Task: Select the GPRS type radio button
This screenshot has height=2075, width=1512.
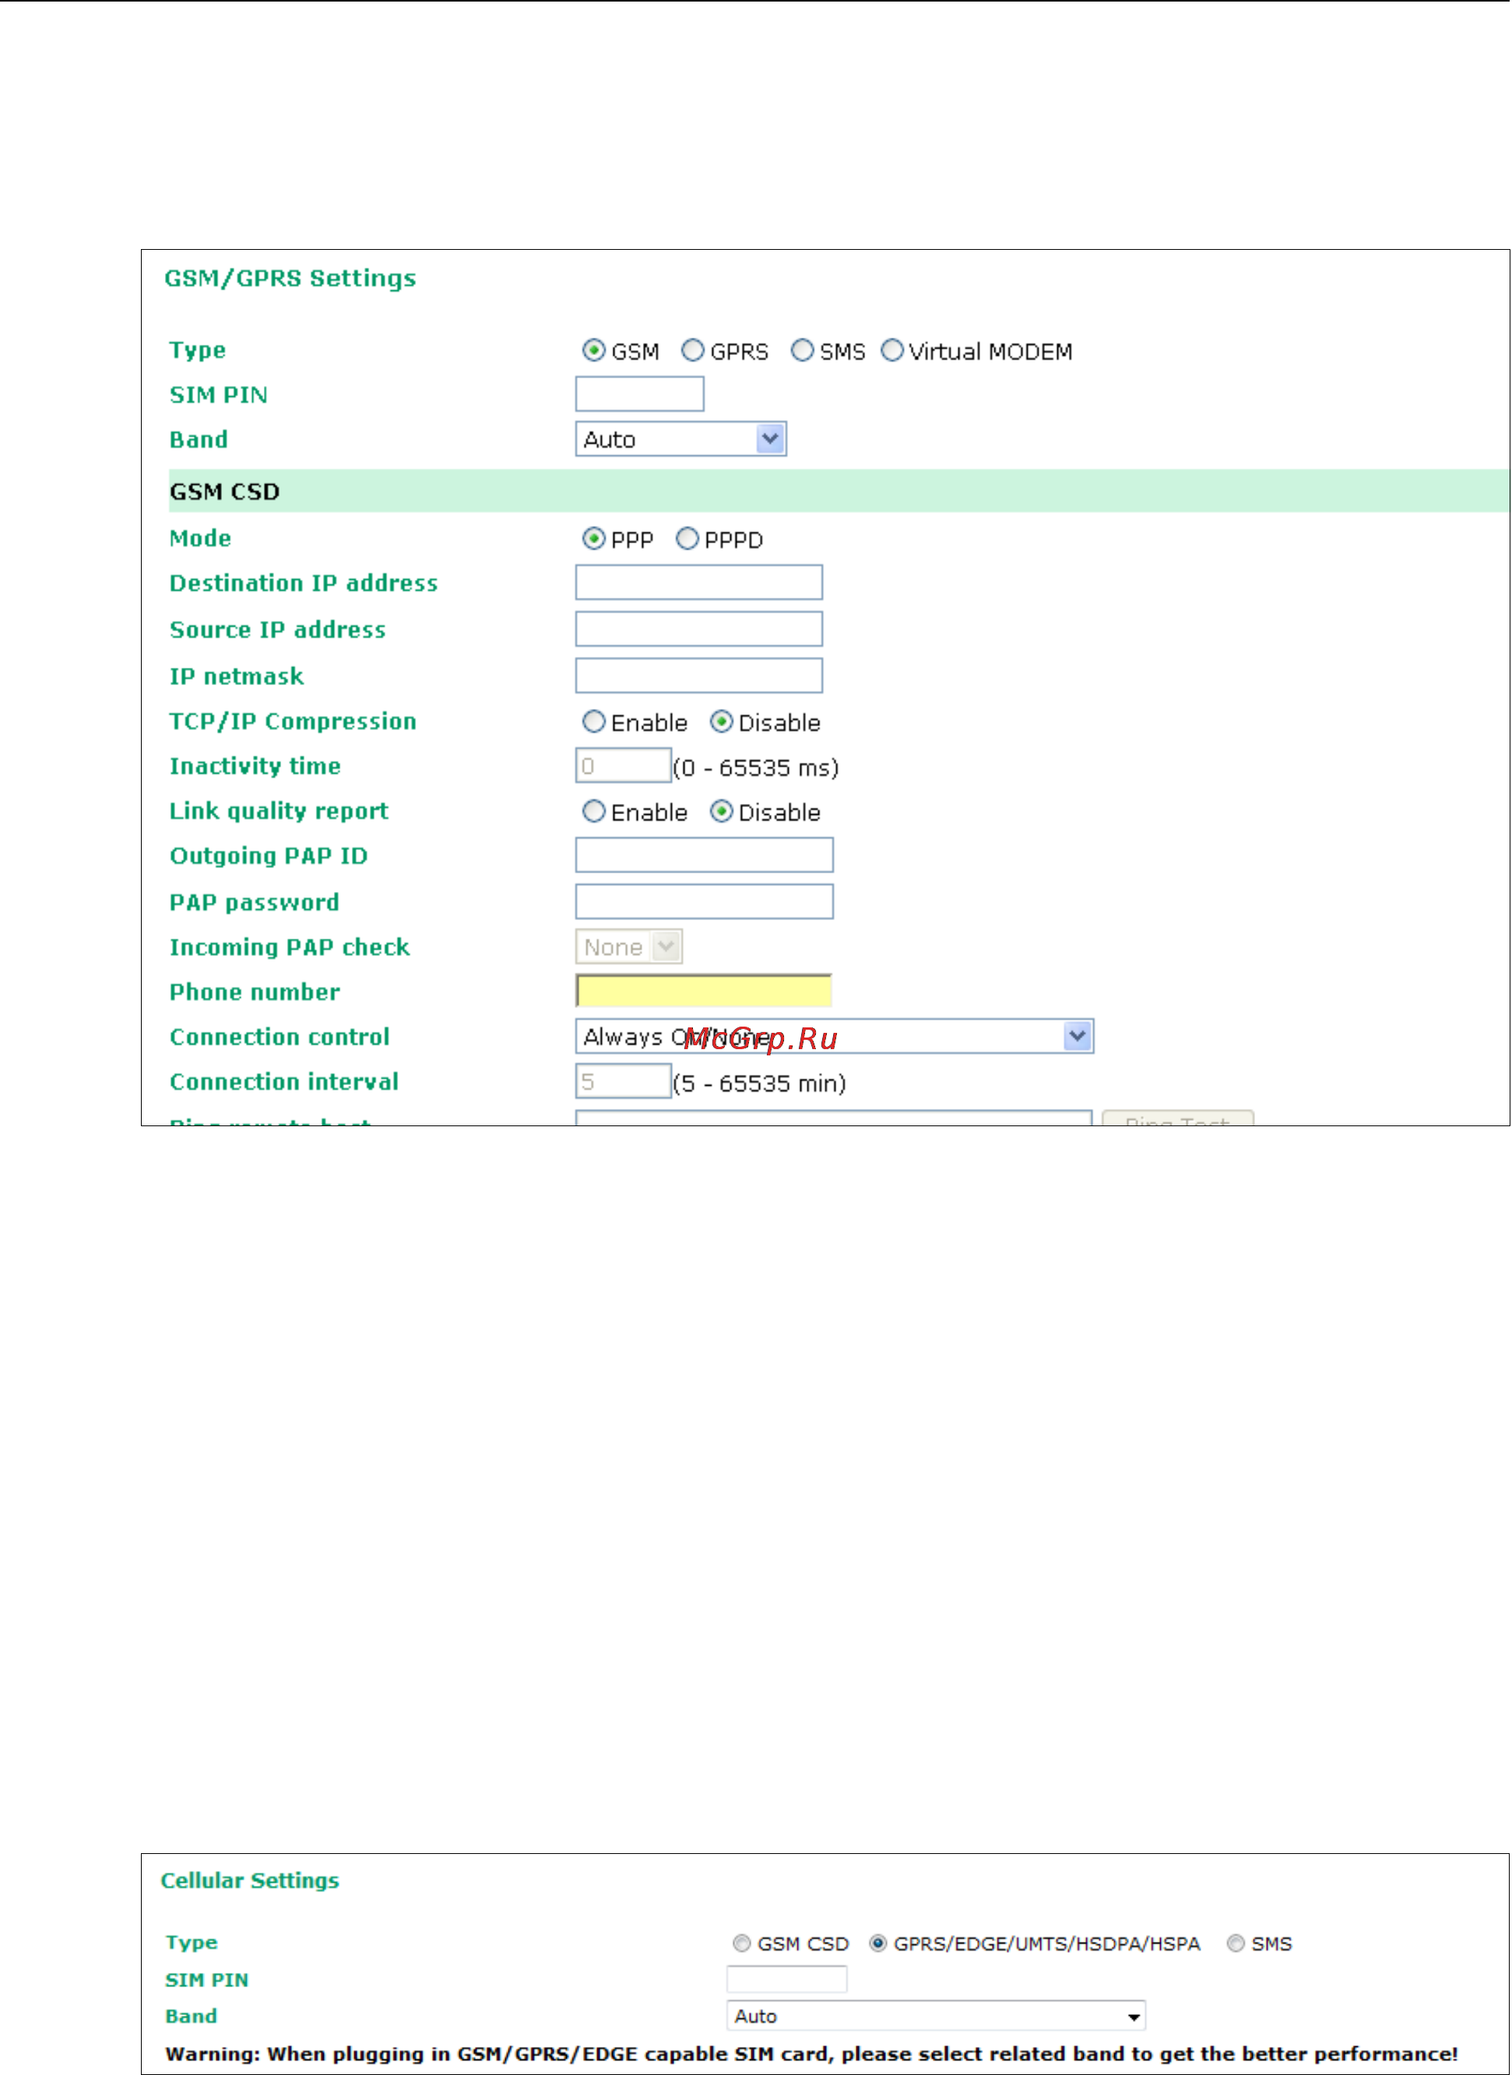Action: click(693, 350)
